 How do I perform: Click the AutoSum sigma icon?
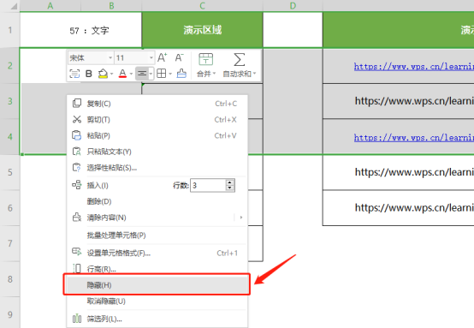239,59
